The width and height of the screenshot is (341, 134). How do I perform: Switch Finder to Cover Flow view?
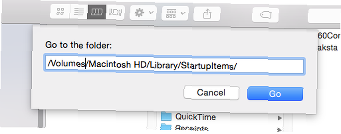pyautogui.click(x=116, y=12)
